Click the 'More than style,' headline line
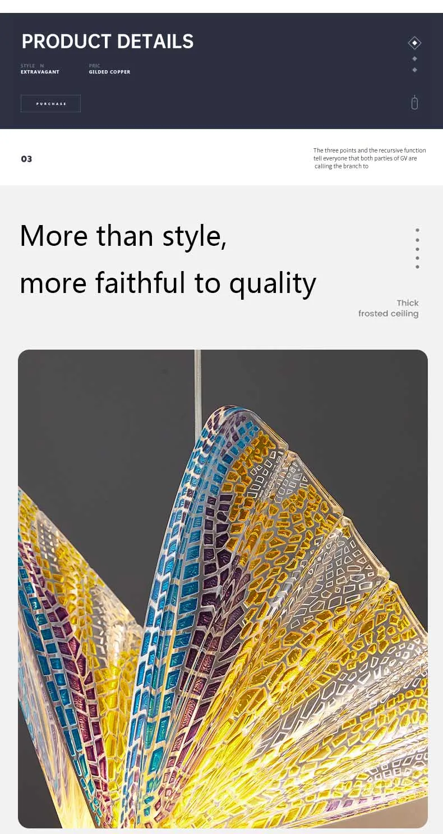 [x=123, y=235]
